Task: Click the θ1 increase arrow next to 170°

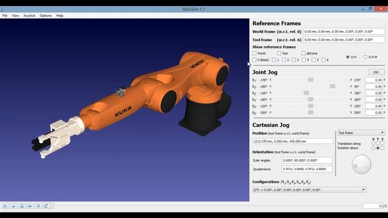Action: (x=351, y=80)
